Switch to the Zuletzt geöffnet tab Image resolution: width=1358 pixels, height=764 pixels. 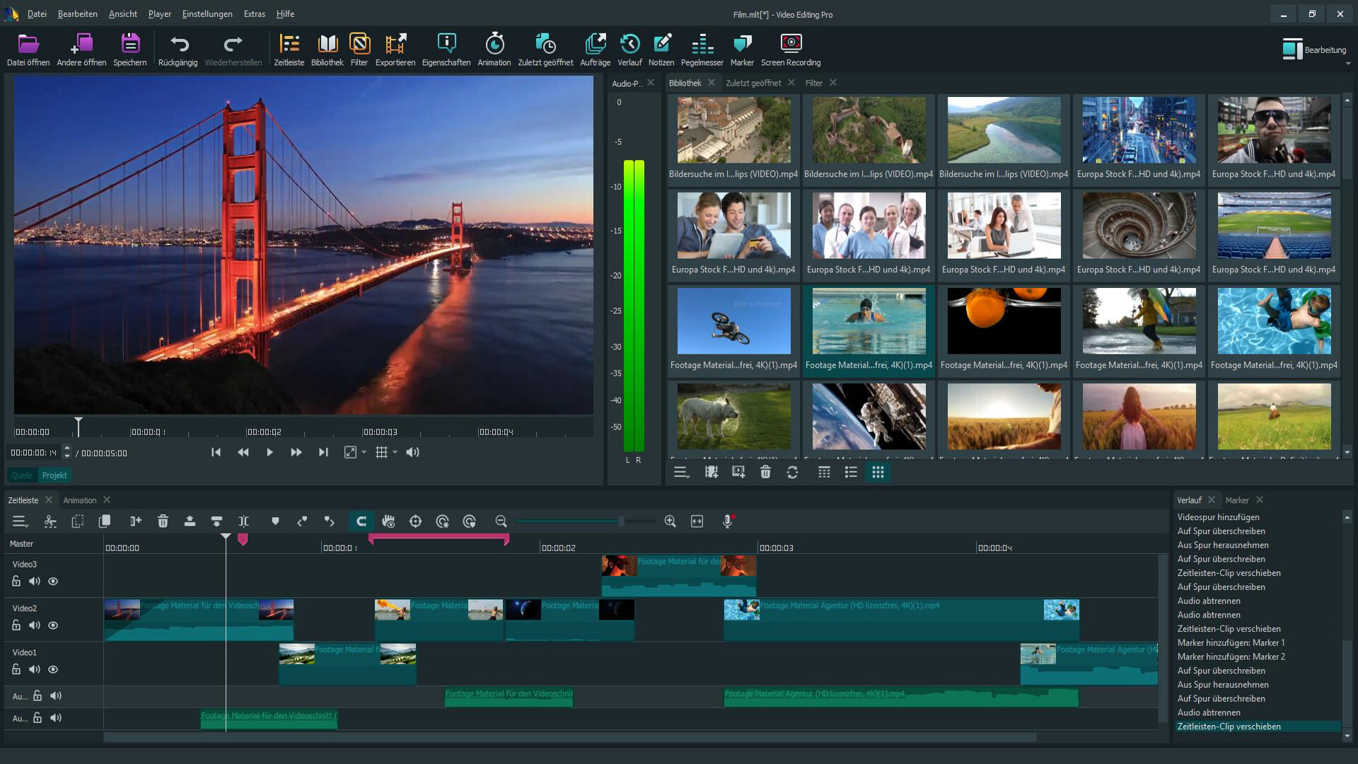click(753, 83)
